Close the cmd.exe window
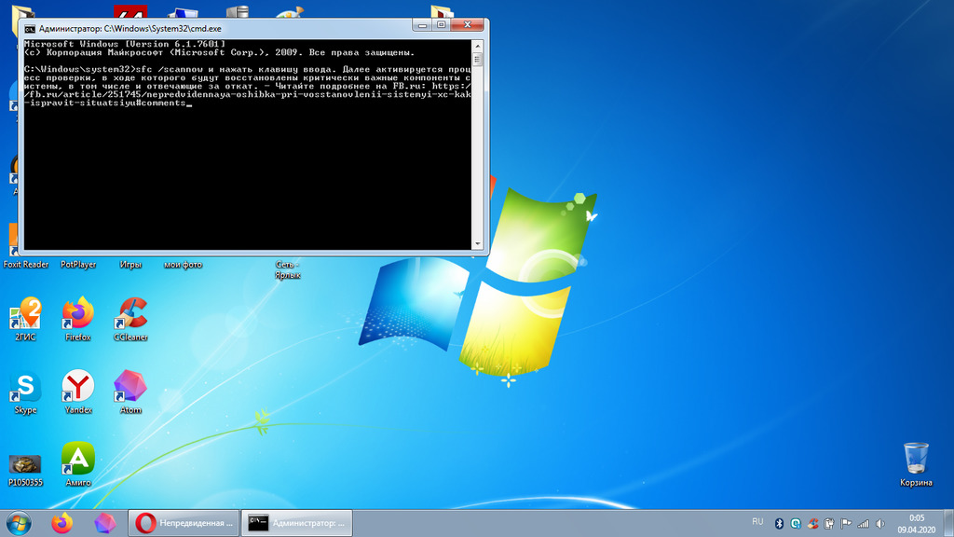This screenshot has width=954, height=537. click(x=468, y=25)
